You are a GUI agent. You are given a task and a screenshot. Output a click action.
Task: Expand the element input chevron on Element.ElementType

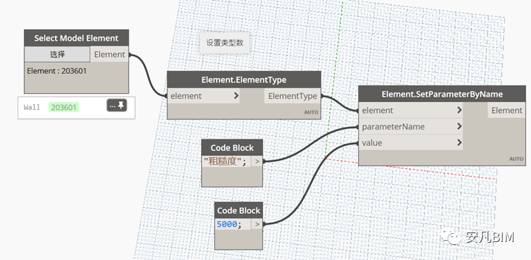pos(236,96)
